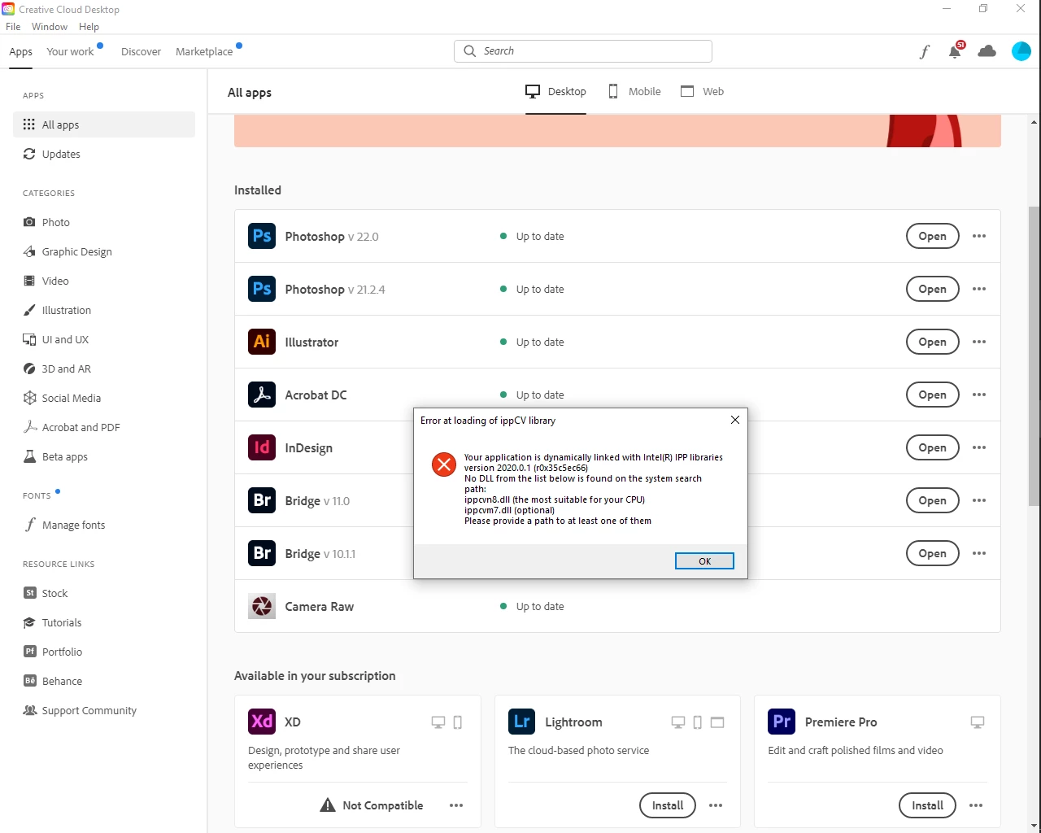Viewport: 1041px width, 833px height.
Task: Click the Search input field
Action: pos(583,50)
